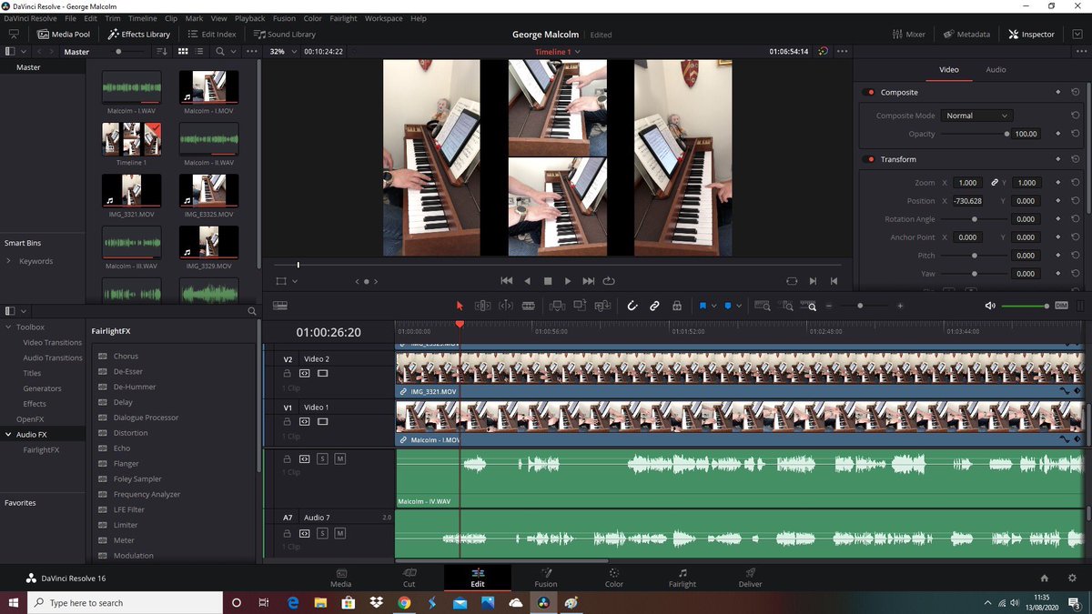This screenshot has height=614, width=1092.
Task: Stop playback in viewer
Action: pos(548,281)
